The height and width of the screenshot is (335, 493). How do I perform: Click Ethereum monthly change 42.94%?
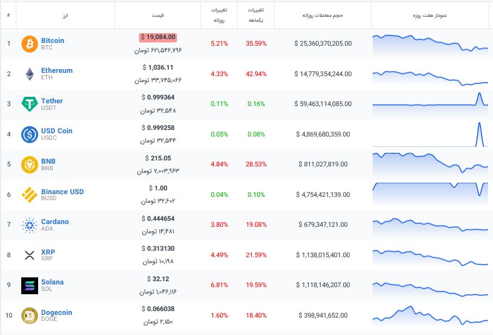click(x=256, y=74)
